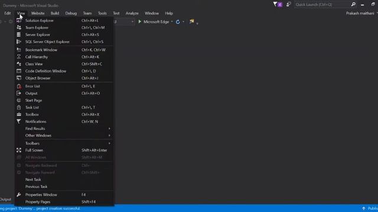Select Next Task menu entry
This screenshot has width=378, height=212.
tap(33, 180)
